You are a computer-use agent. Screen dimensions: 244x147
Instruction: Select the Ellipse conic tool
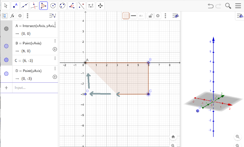click(x=62, y=6)
